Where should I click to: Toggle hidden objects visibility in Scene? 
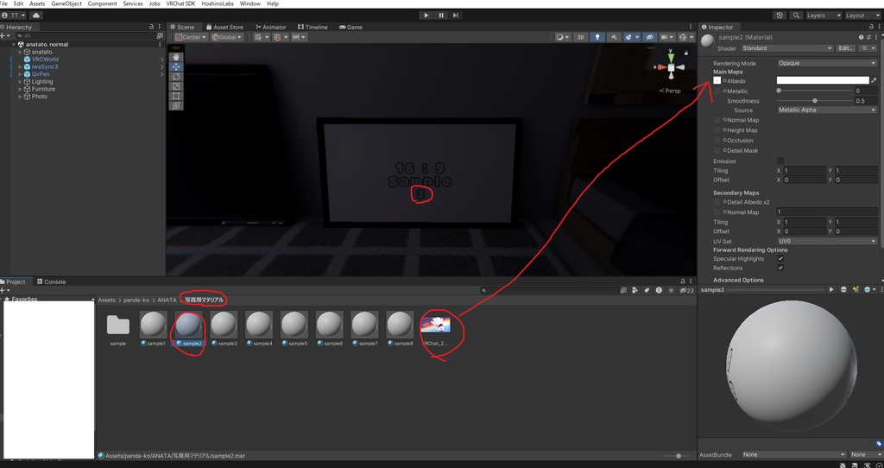point(649,37)
